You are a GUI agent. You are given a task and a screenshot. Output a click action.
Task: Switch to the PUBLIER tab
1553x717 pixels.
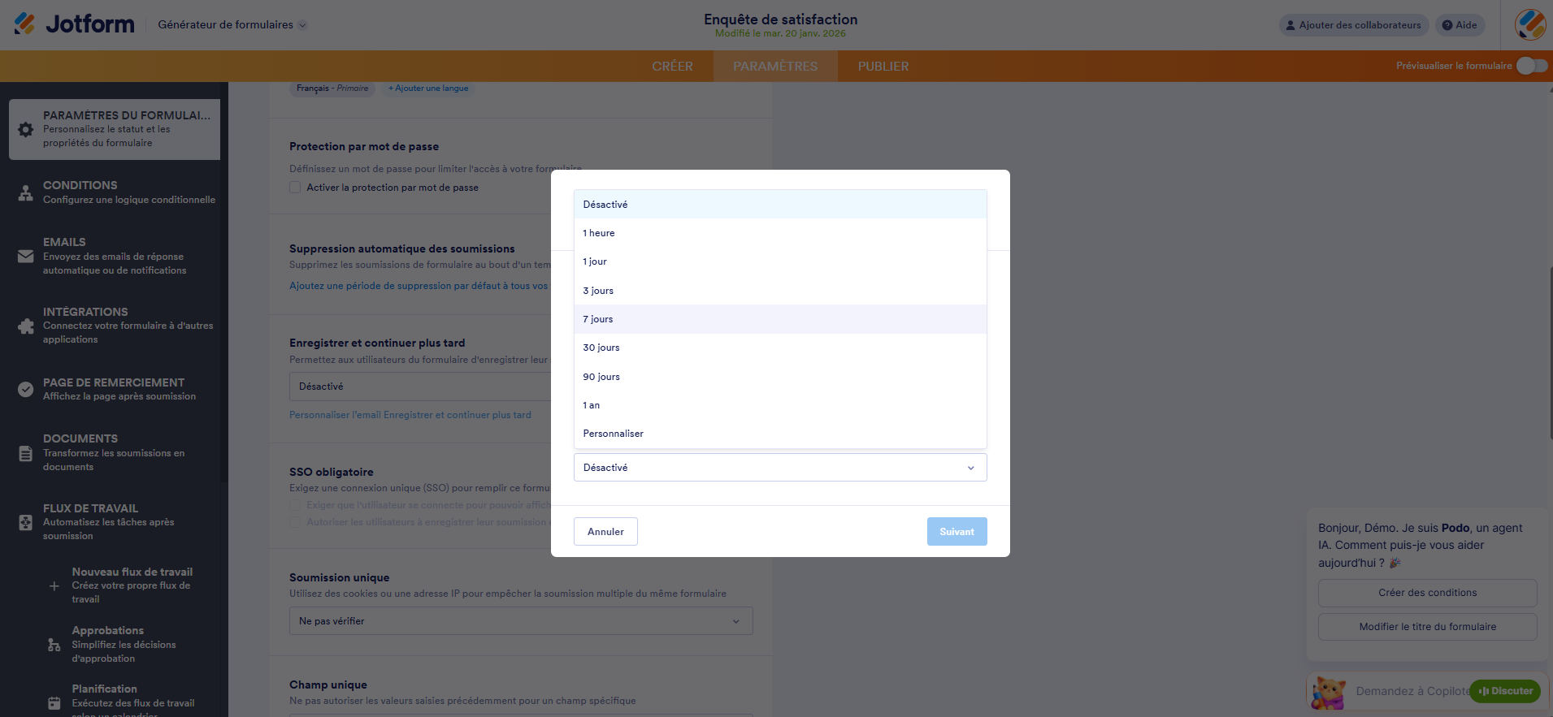coord(883,67)
